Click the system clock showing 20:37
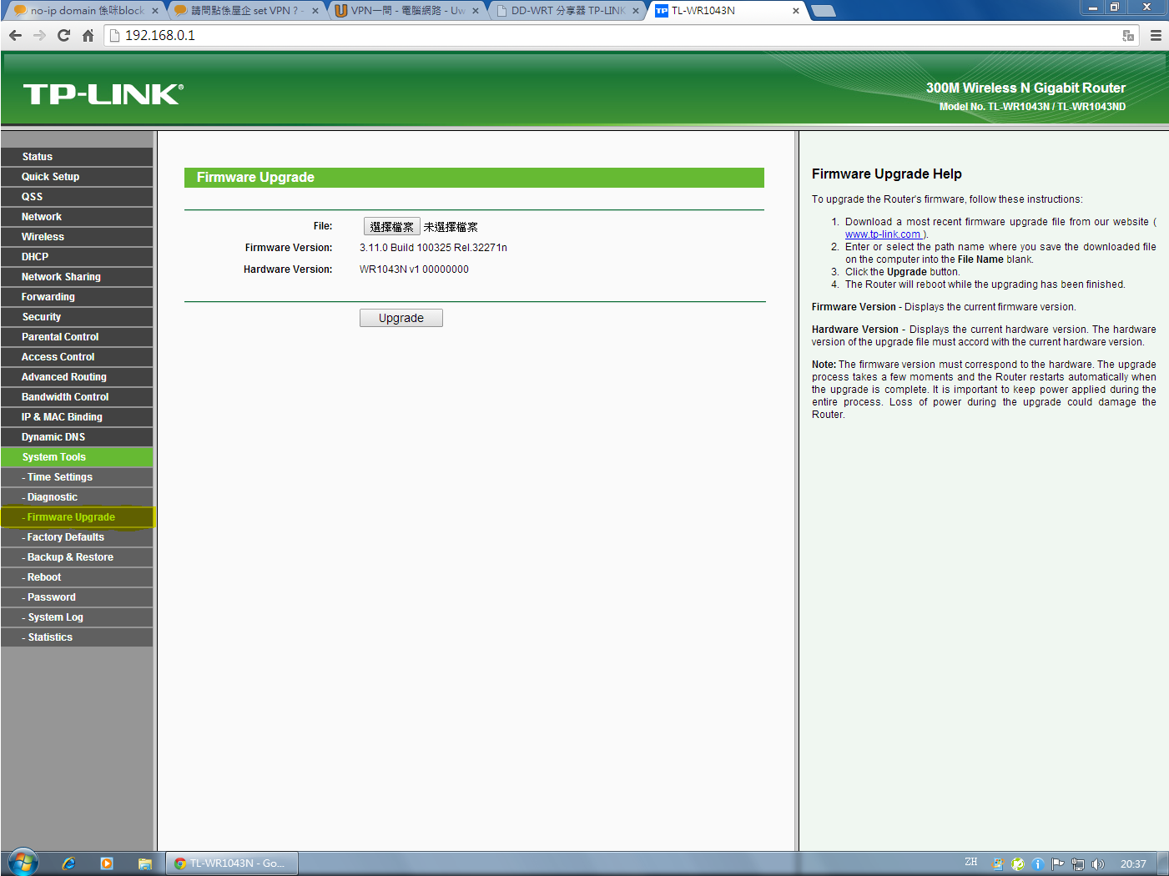The width and height of the screenshot is (1169, 876). pos(1133,864)
